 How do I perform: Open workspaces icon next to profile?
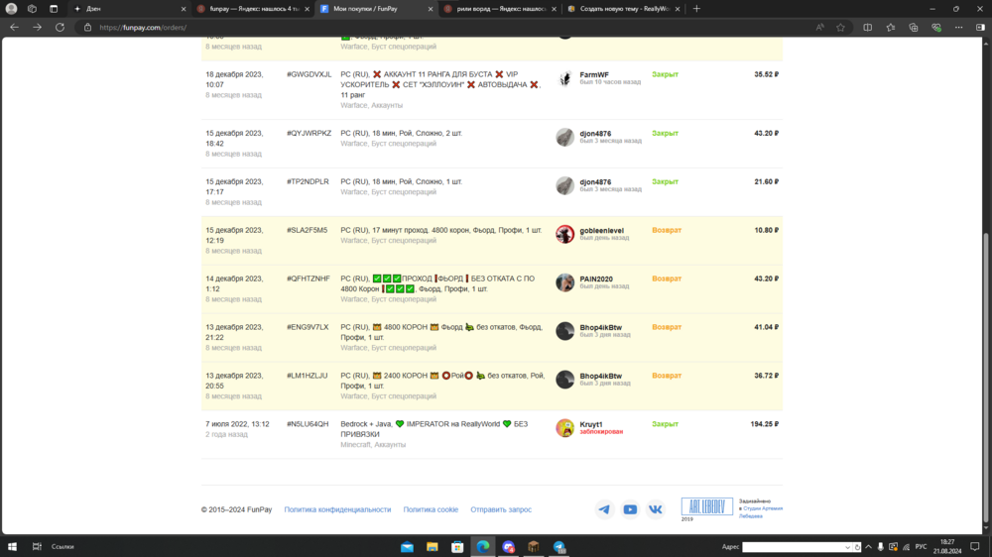point(33,9)
